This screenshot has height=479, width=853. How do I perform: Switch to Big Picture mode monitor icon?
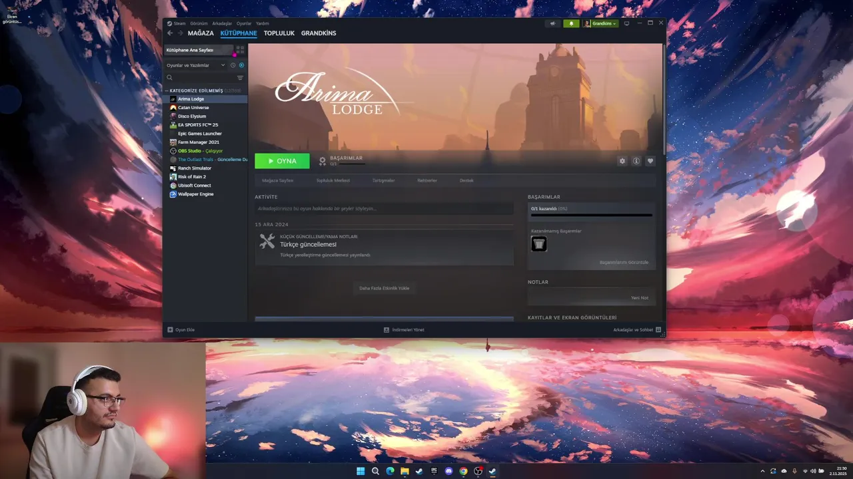coord(626,23)
